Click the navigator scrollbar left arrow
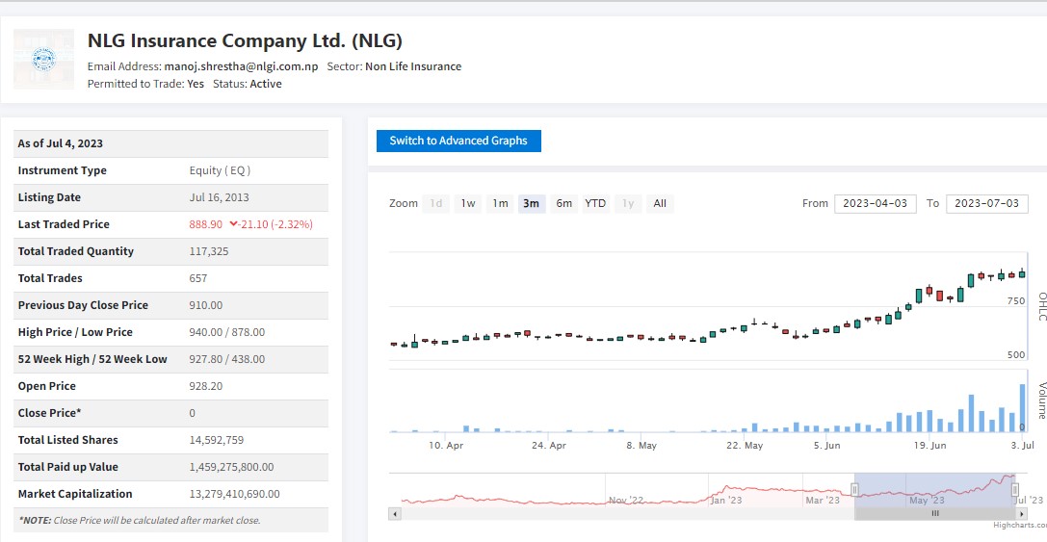This screenshot has height=542, width=1047. pyautogui.click(x=393, y=514)
